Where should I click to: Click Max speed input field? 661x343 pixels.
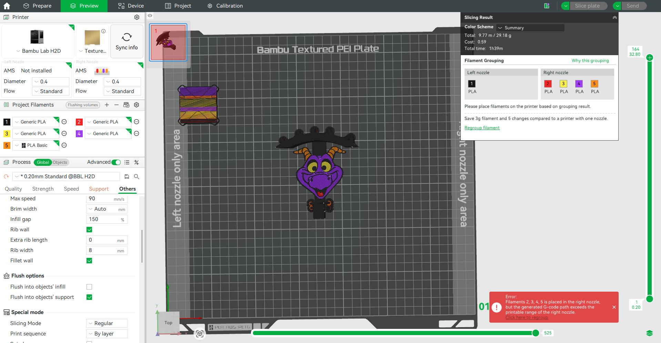click(106, 199)
